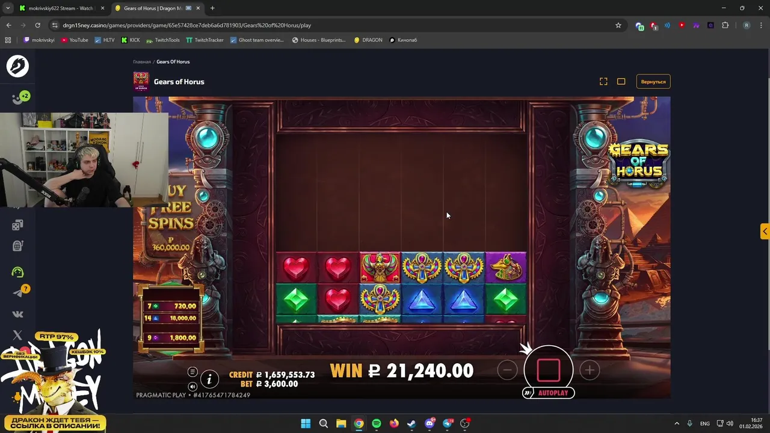The image size is (770, 433).
Task: Open a new browser tab
Action: (x=212, y=8)
